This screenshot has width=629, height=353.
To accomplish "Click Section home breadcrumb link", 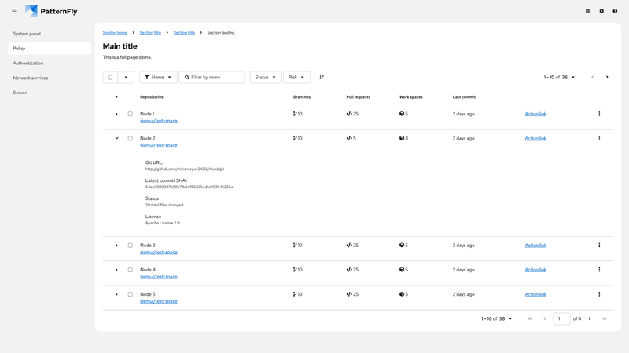I will [115, 32].
